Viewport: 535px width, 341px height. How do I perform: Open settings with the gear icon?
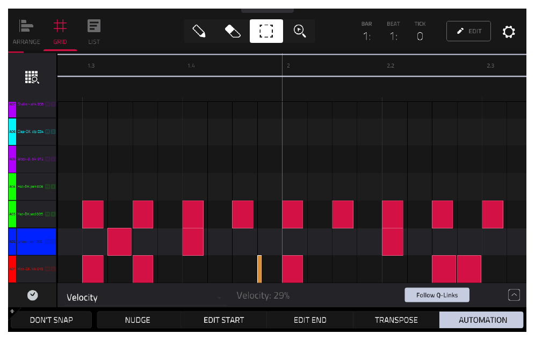point(508,32)
